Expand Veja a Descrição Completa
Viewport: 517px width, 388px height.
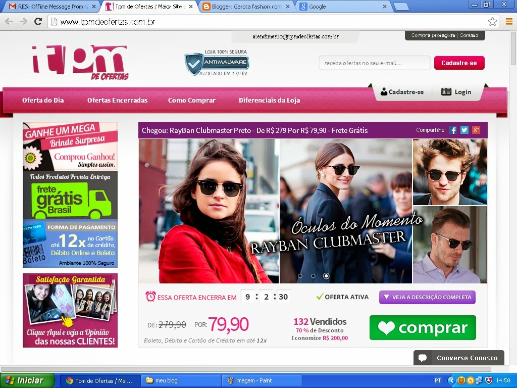click(427, 297)
